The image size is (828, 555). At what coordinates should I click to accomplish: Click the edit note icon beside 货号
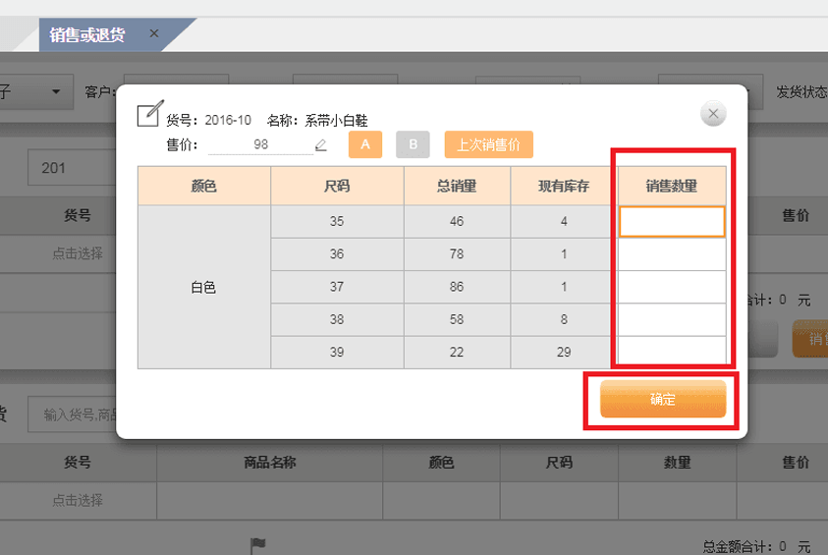(x=148, y=113)
